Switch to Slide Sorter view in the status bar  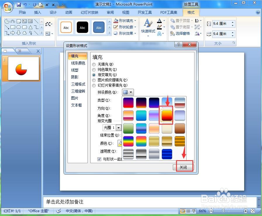tap(188, 211)
